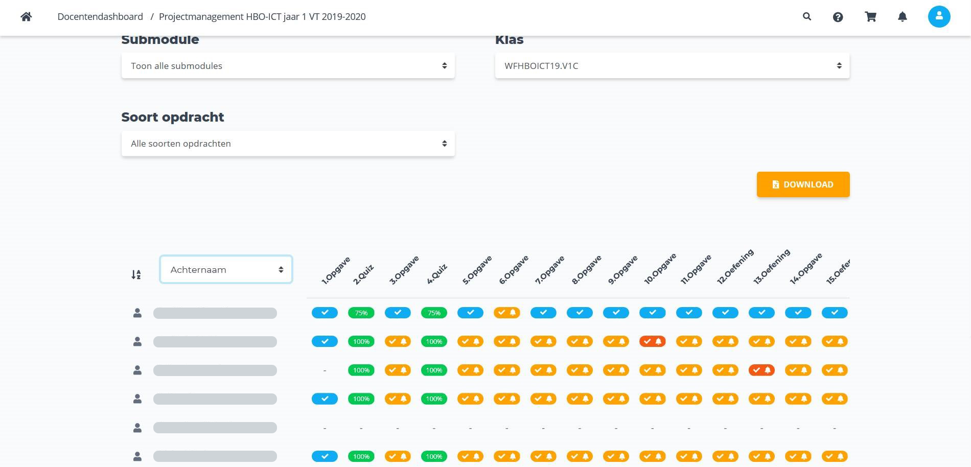This screenshot has height=467, width=971.
Task: Go to the home page icon
Action: pos(26,16)
